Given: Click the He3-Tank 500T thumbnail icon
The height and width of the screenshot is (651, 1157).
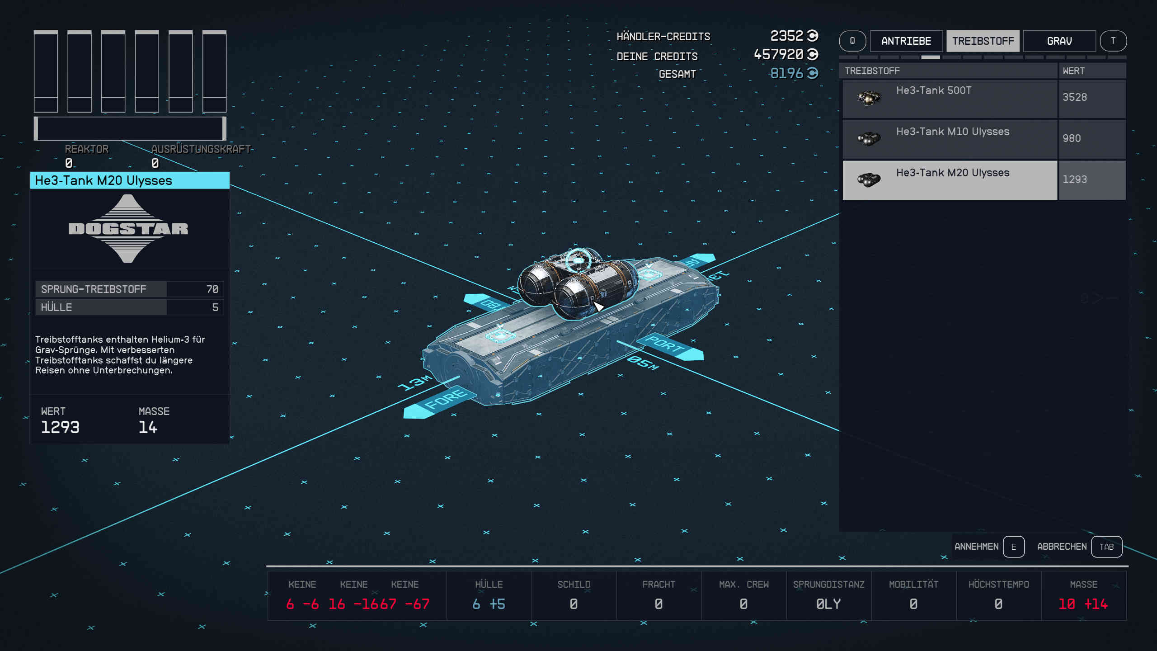Looking at the screenshot, I should tap(869, 98).
